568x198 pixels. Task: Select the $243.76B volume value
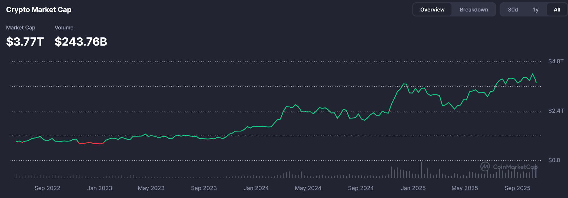tap(81, 42)
